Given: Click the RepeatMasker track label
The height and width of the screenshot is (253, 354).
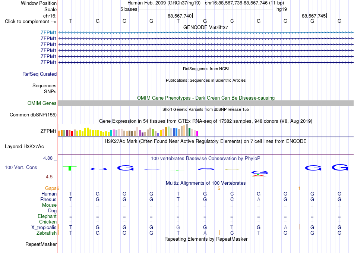Looking at the screenshot, I should click(41, 244).
